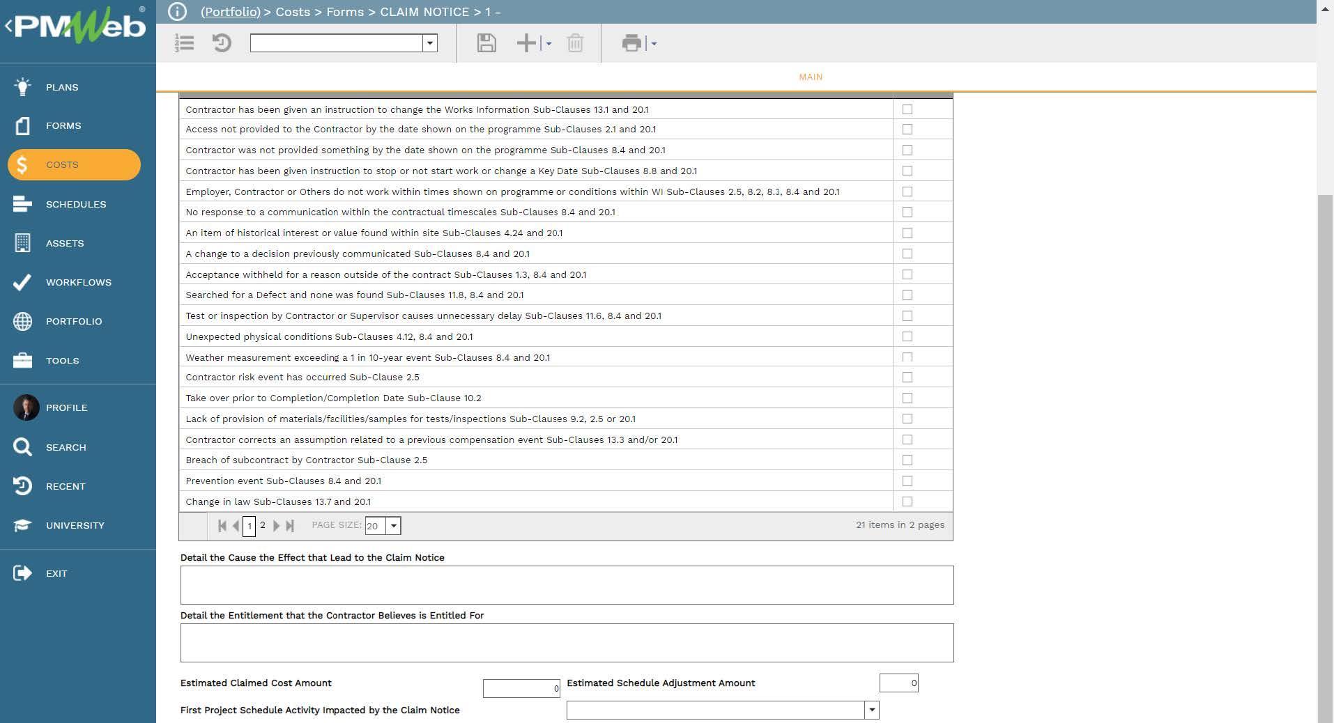Click the info circle icon beside Portfolio
This screenshot has height=723, width=1334.
click(x=178, y=12)
